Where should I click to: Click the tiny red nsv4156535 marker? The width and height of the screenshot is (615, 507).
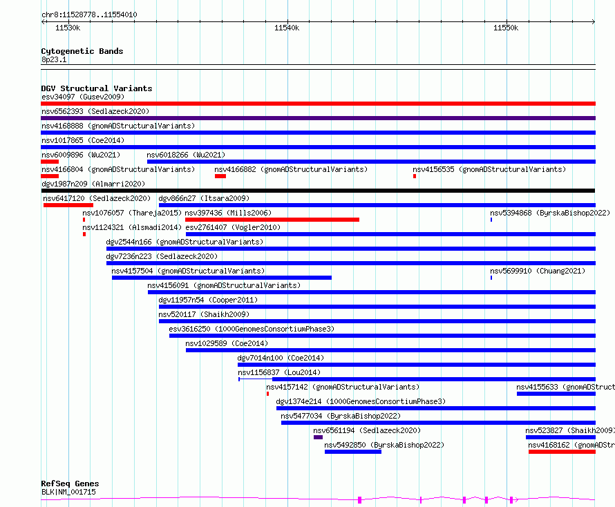pyautogui.click(x=415, y=176)
